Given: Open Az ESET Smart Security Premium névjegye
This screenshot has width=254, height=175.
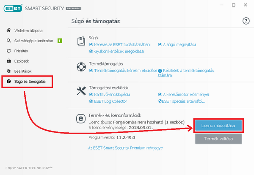Looking at the screenshot, I should click(125, 148).
